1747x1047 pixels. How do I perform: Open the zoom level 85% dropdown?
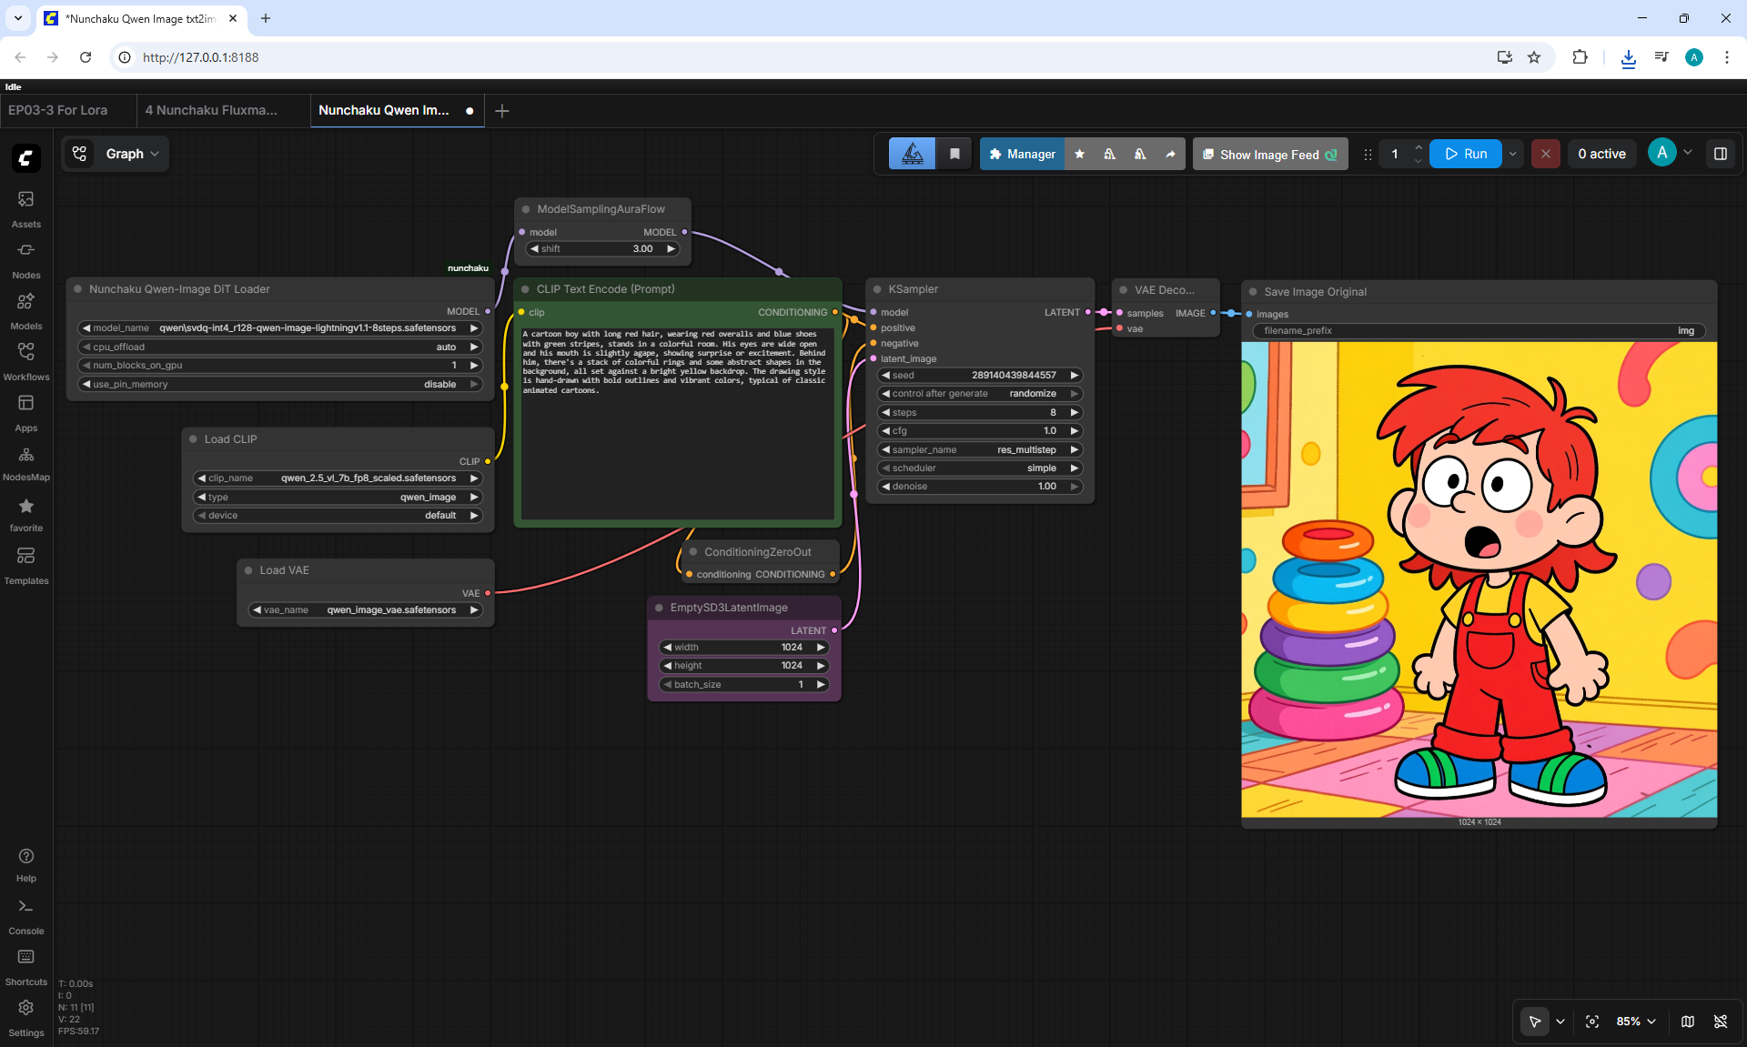1636,1022
